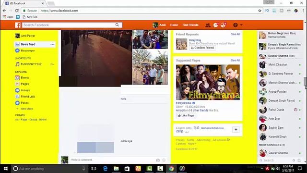Open Chrome's three-dot menu

pyautogui.click(x=303, y=11)
